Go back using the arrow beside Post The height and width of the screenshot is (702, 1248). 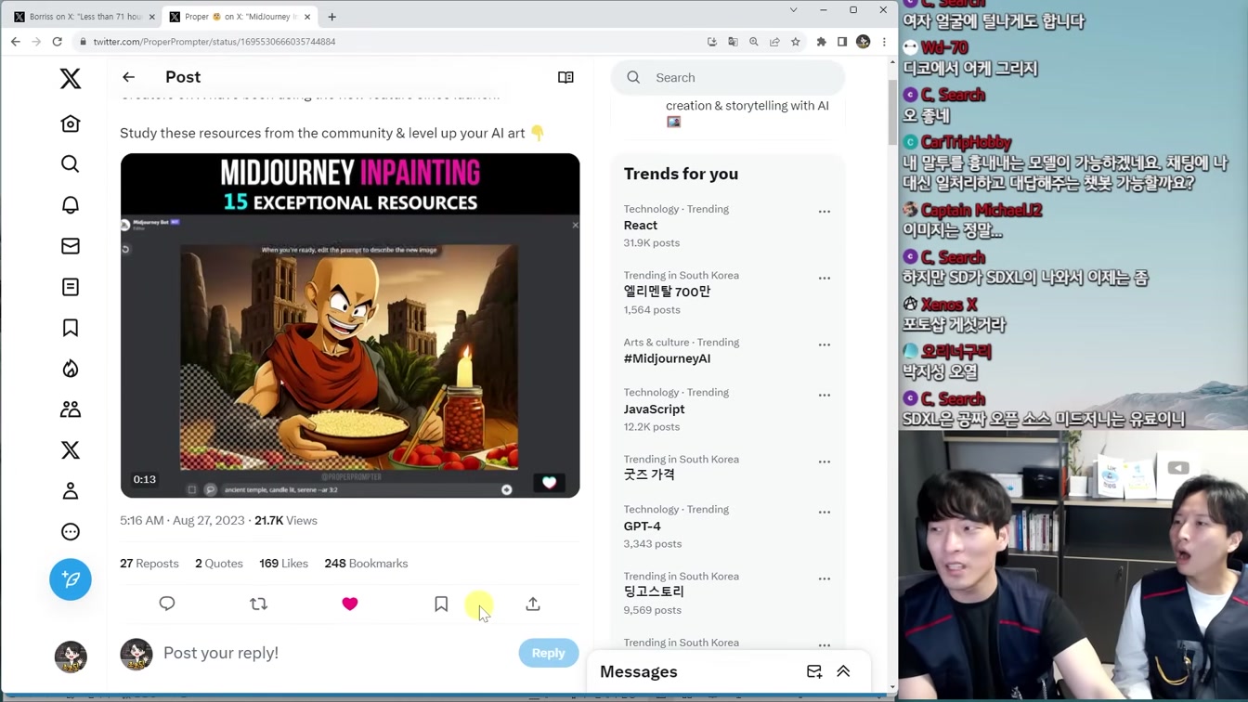[x=128, y=77]
